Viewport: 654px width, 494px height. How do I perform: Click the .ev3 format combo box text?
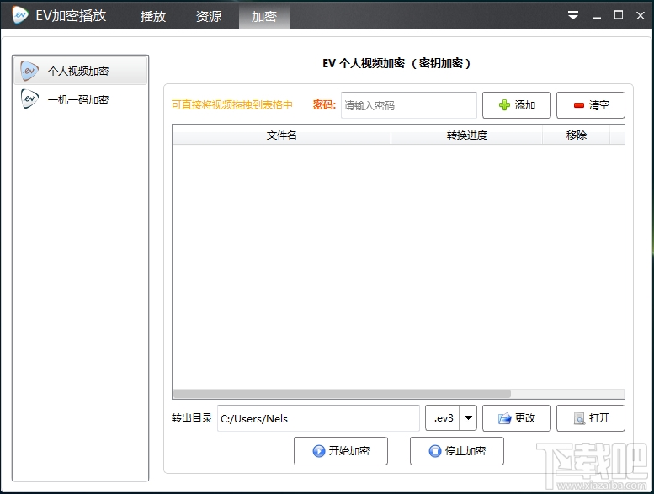(x=444, y=418)
